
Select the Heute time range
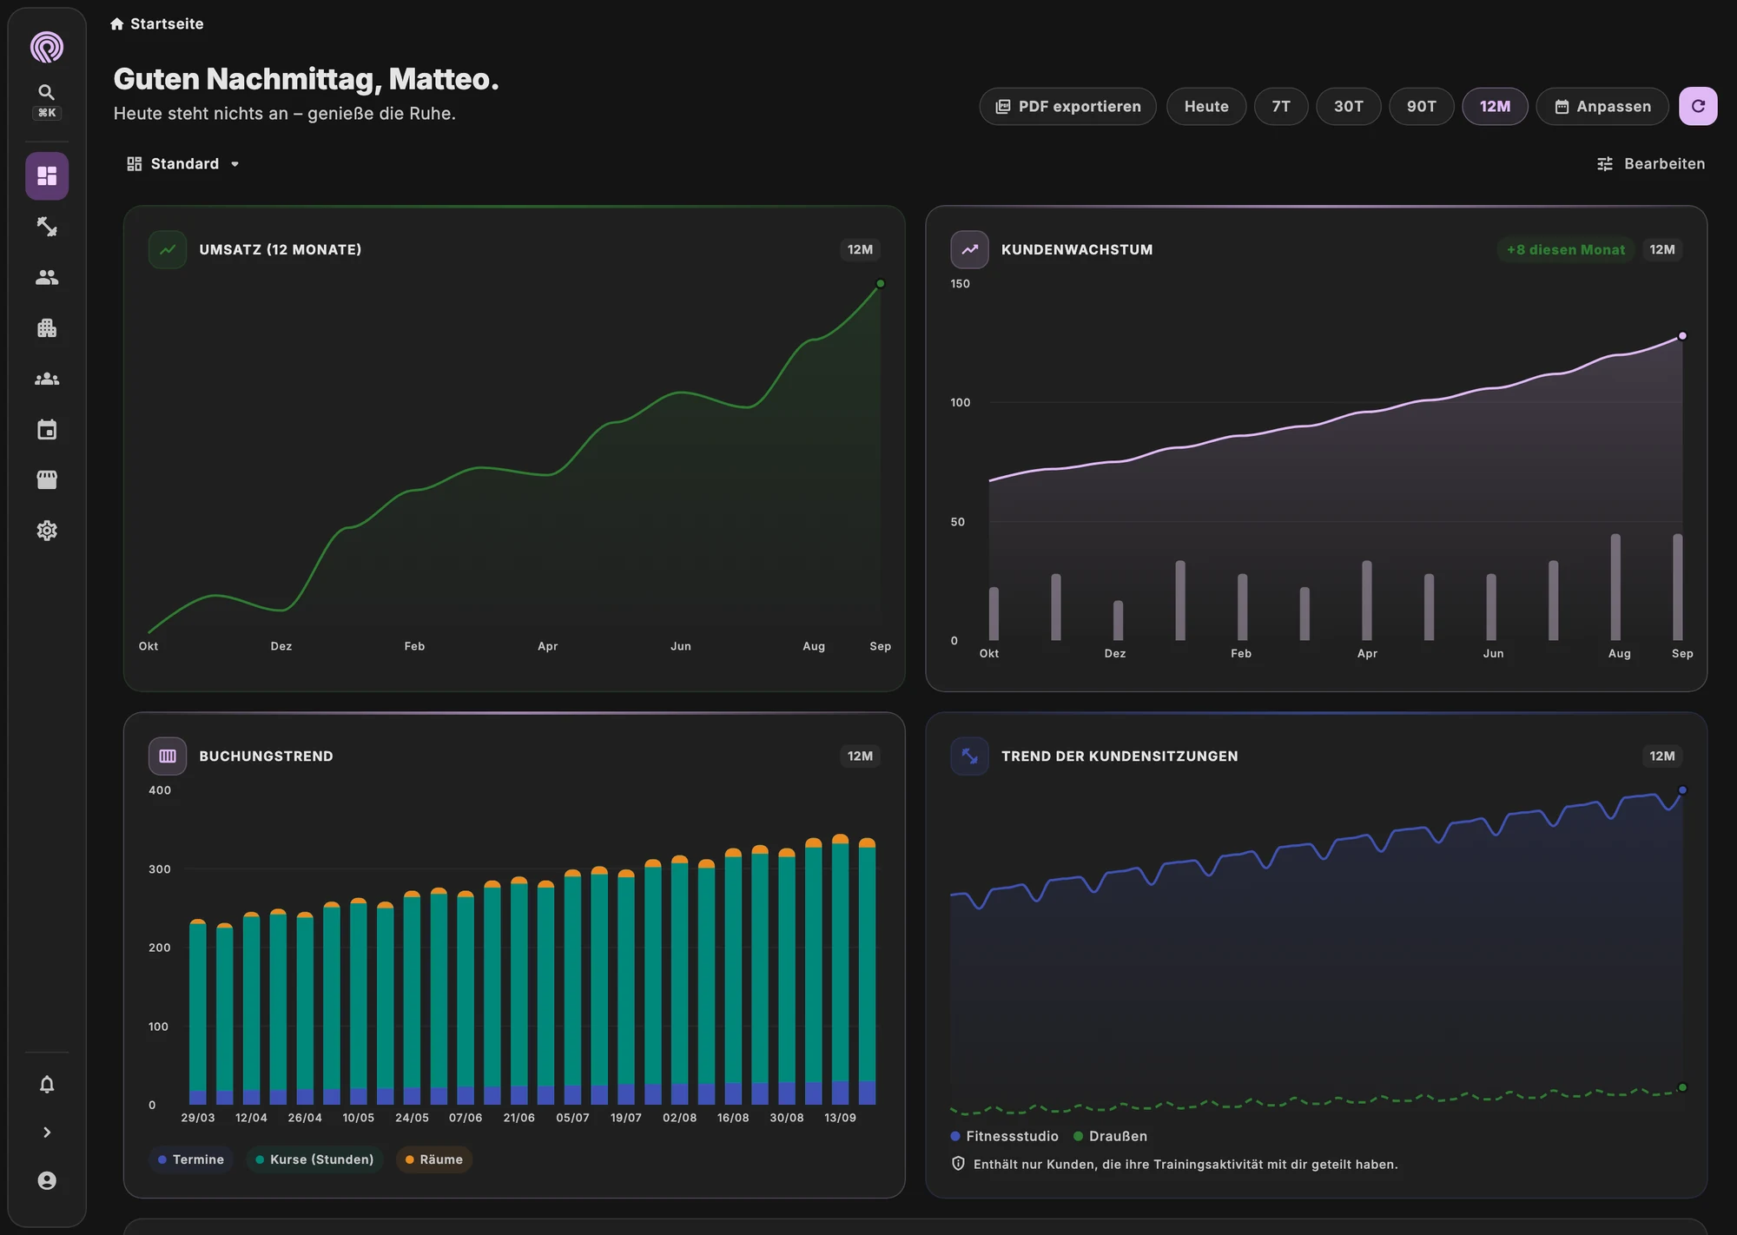1206,106
